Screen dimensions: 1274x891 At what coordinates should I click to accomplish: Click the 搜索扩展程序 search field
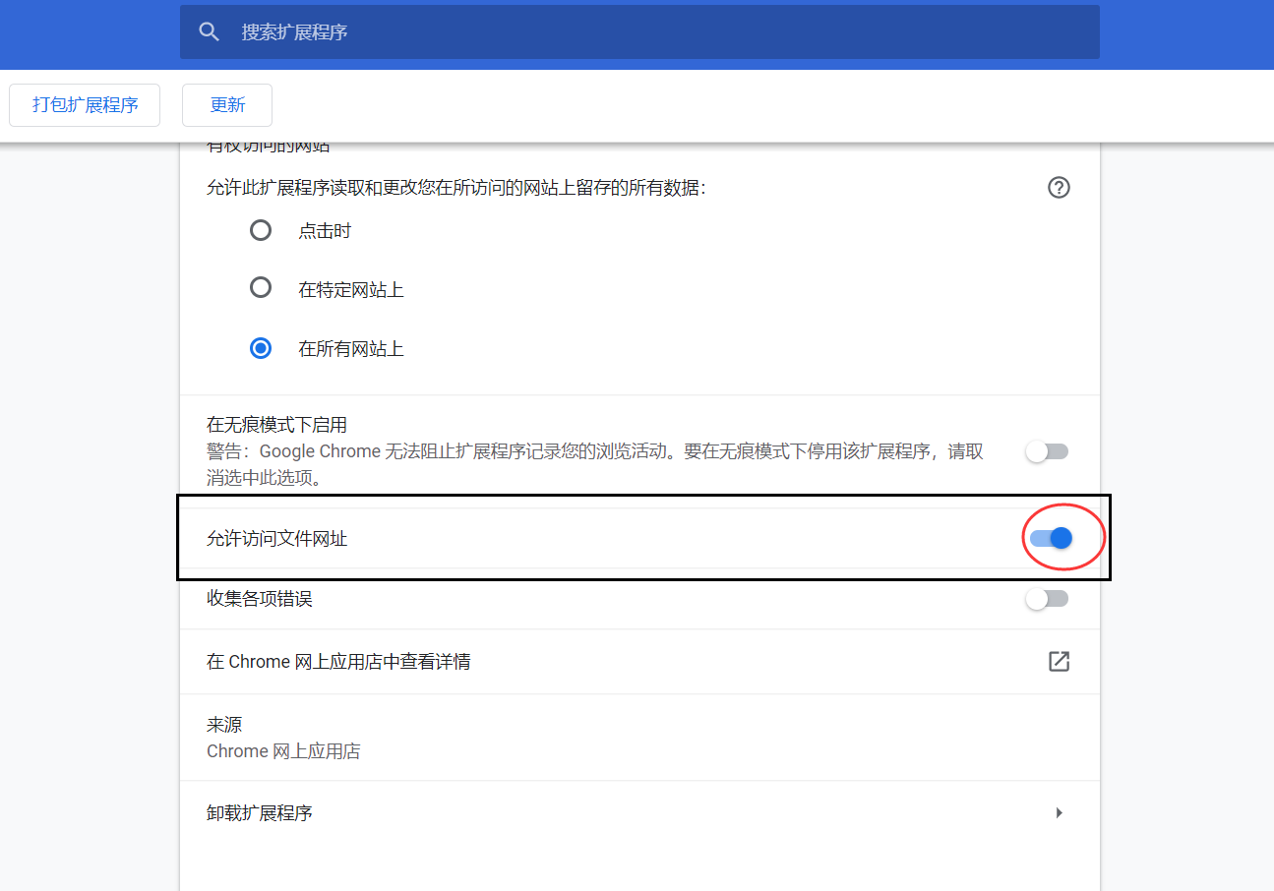tap(639, 30)
